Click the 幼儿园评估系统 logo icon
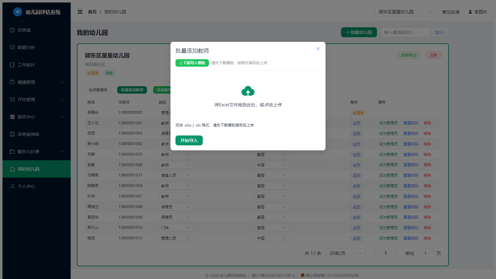Image resolution: width=496 pixels, height=279 pixels. coord(18,12)
